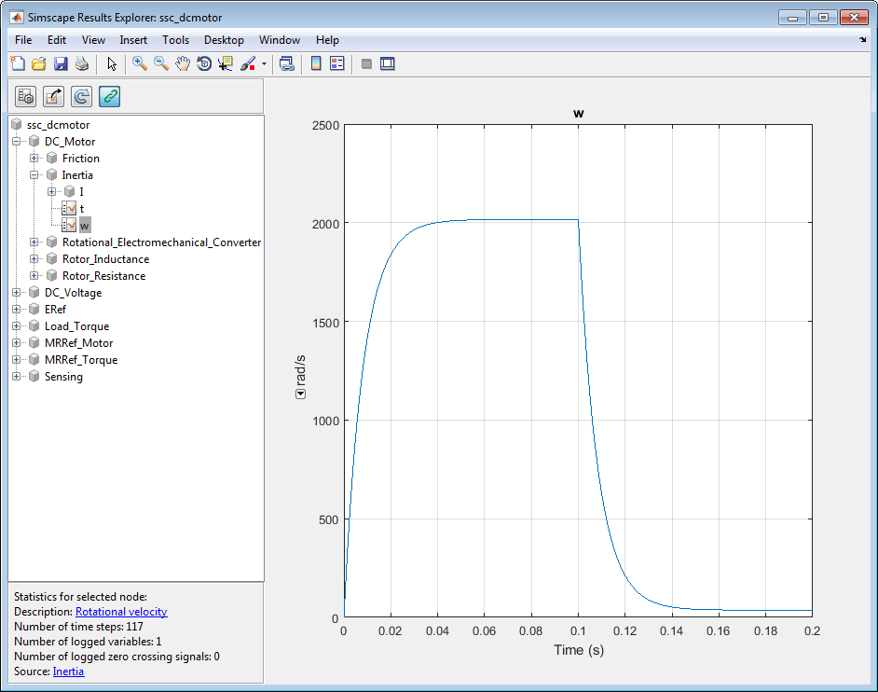Toggle the Insert Legend button

[336, 63]
